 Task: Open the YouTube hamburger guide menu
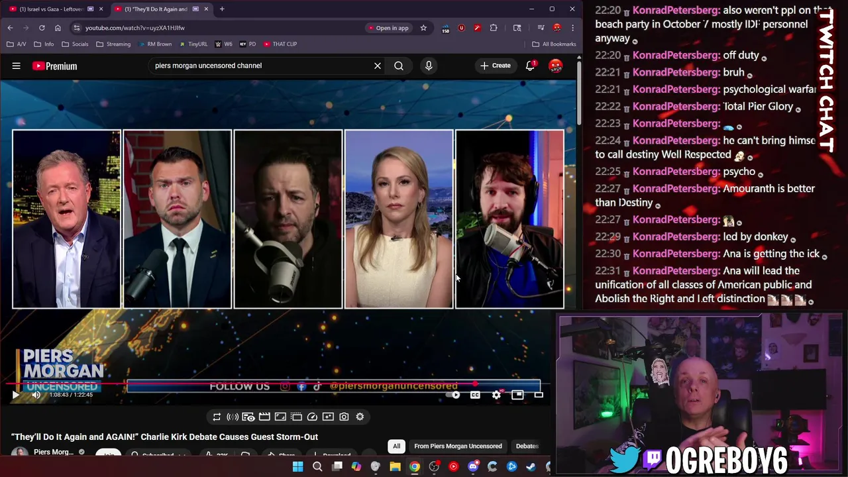coord(17,66)
